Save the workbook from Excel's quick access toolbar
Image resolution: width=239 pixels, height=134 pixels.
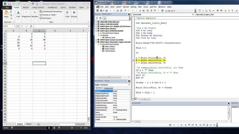click(x=9, y=4)
